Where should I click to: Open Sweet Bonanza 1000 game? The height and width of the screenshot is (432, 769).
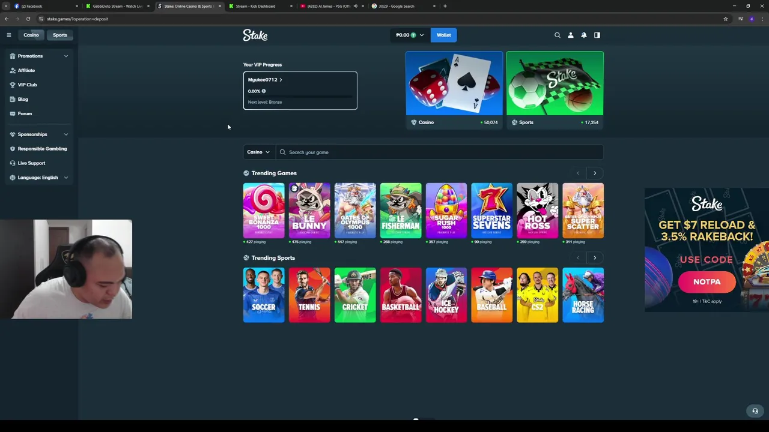click(x=264, y=211)
